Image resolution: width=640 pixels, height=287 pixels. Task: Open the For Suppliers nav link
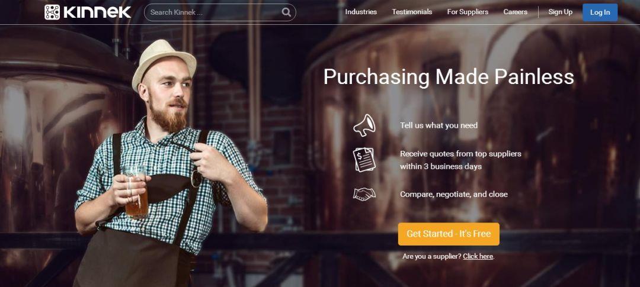click(x=468, y=12)
